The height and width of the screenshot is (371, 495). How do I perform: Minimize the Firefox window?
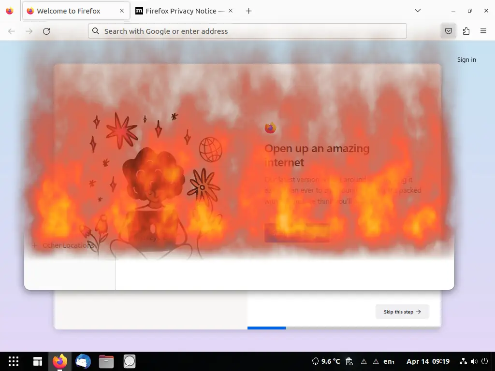453,11
